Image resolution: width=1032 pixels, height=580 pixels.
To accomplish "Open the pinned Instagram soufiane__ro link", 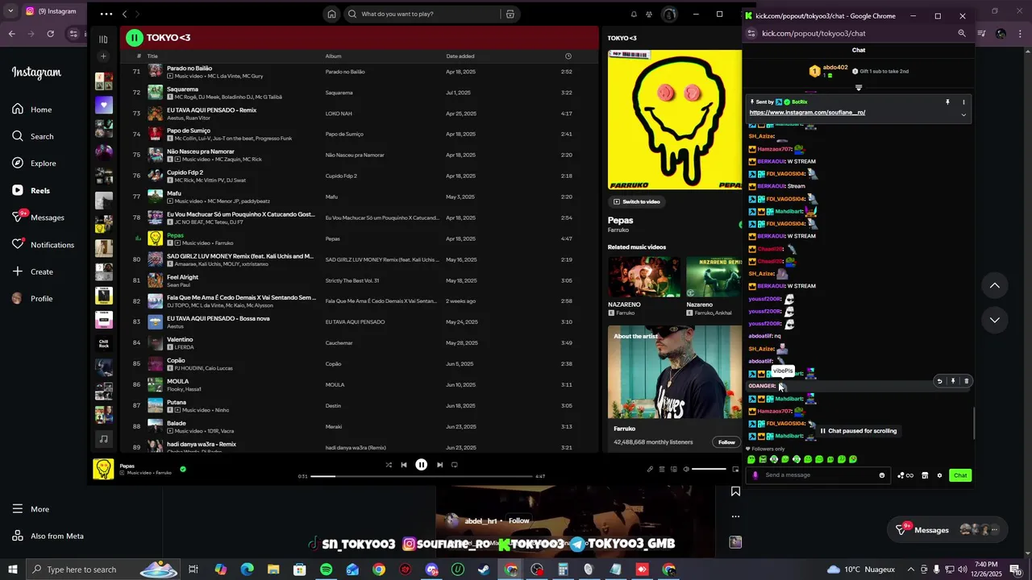I will 807,113.
